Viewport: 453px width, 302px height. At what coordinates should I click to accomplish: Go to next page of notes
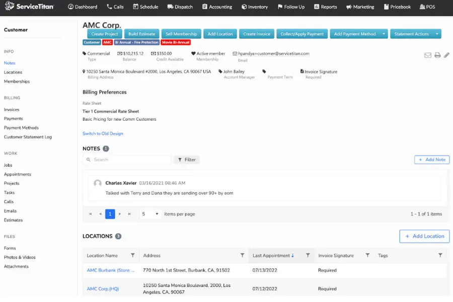pyautogui.click(x=120, y=214)
